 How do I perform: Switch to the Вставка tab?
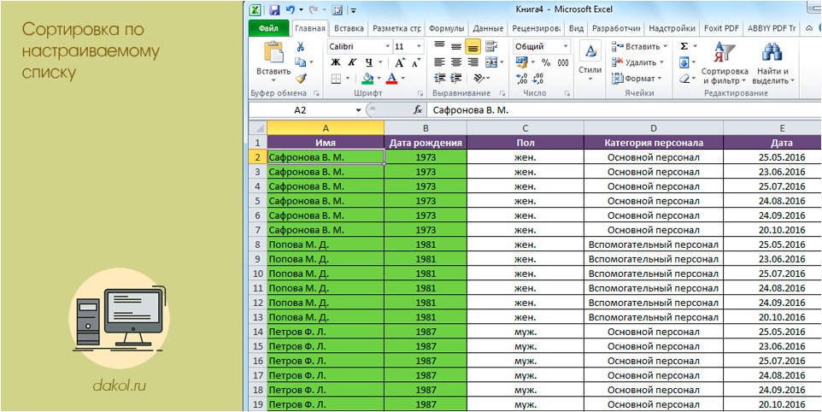(349, 28)
